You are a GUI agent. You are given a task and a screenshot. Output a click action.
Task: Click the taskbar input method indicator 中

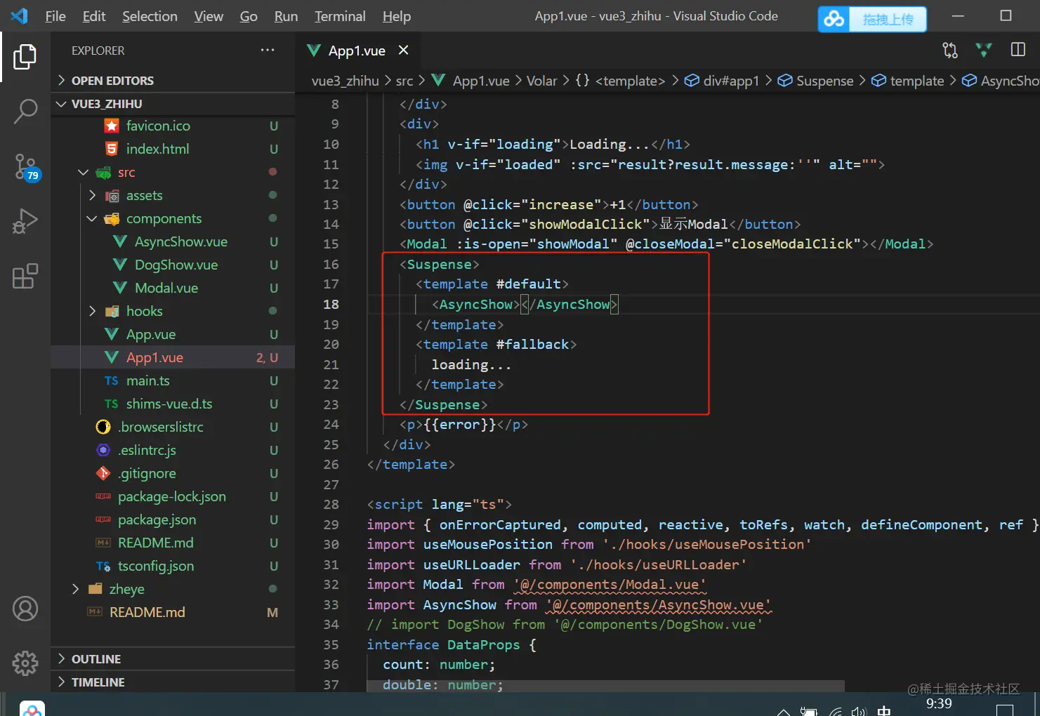884,710
